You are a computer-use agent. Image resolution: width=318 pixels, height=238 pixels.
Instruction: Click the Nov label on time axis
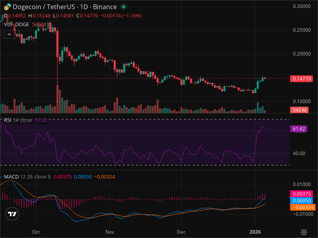tap(110, 232)
